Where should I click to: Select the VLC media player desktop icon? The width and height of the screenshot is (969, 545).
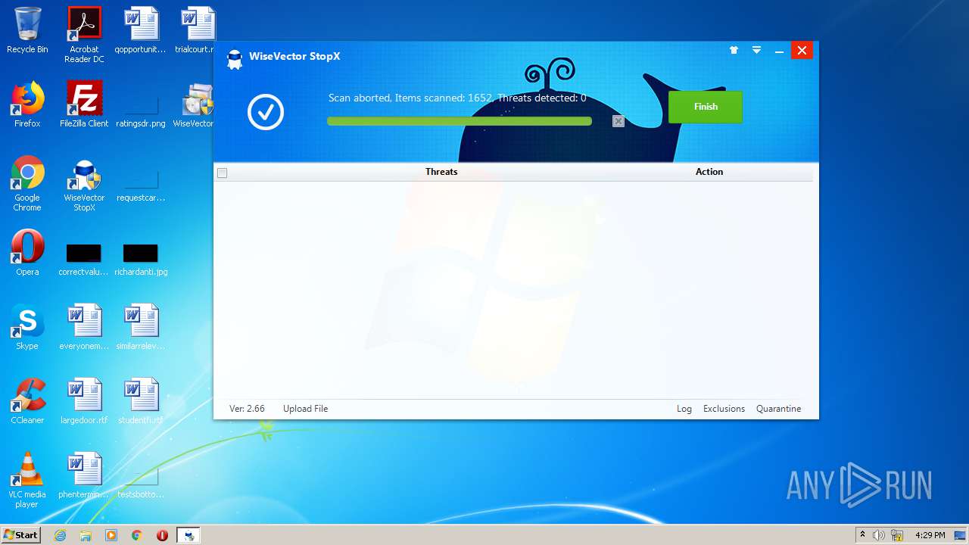tap(27, 480)
